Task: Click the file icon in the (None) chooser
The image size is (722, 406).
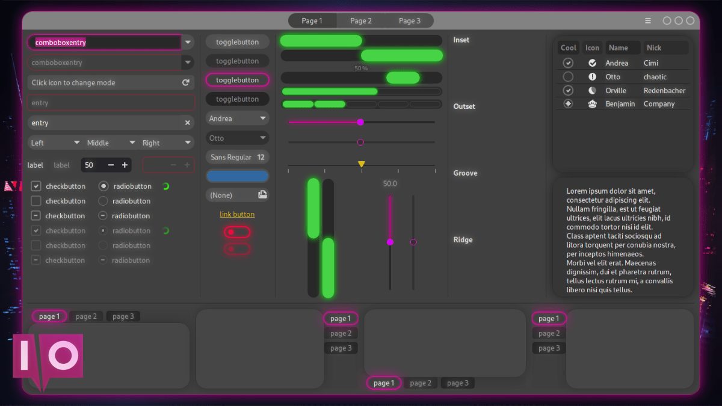Action: tap(262, 195)
